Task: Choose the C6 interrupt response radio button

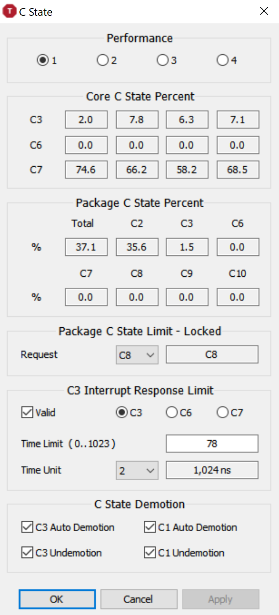Action: 172,413
